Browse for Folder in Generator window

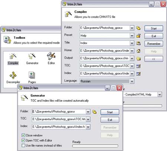point(94,112)
